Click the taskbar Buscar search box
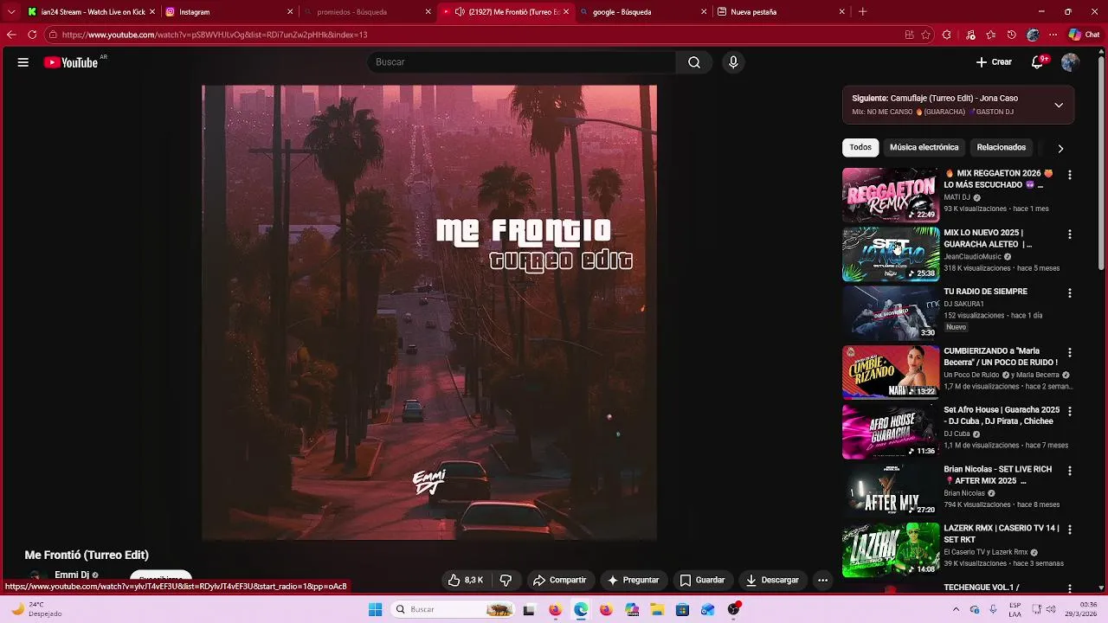Image resolution: width=1108 pixels, height=623 pixels. point(454,609)
